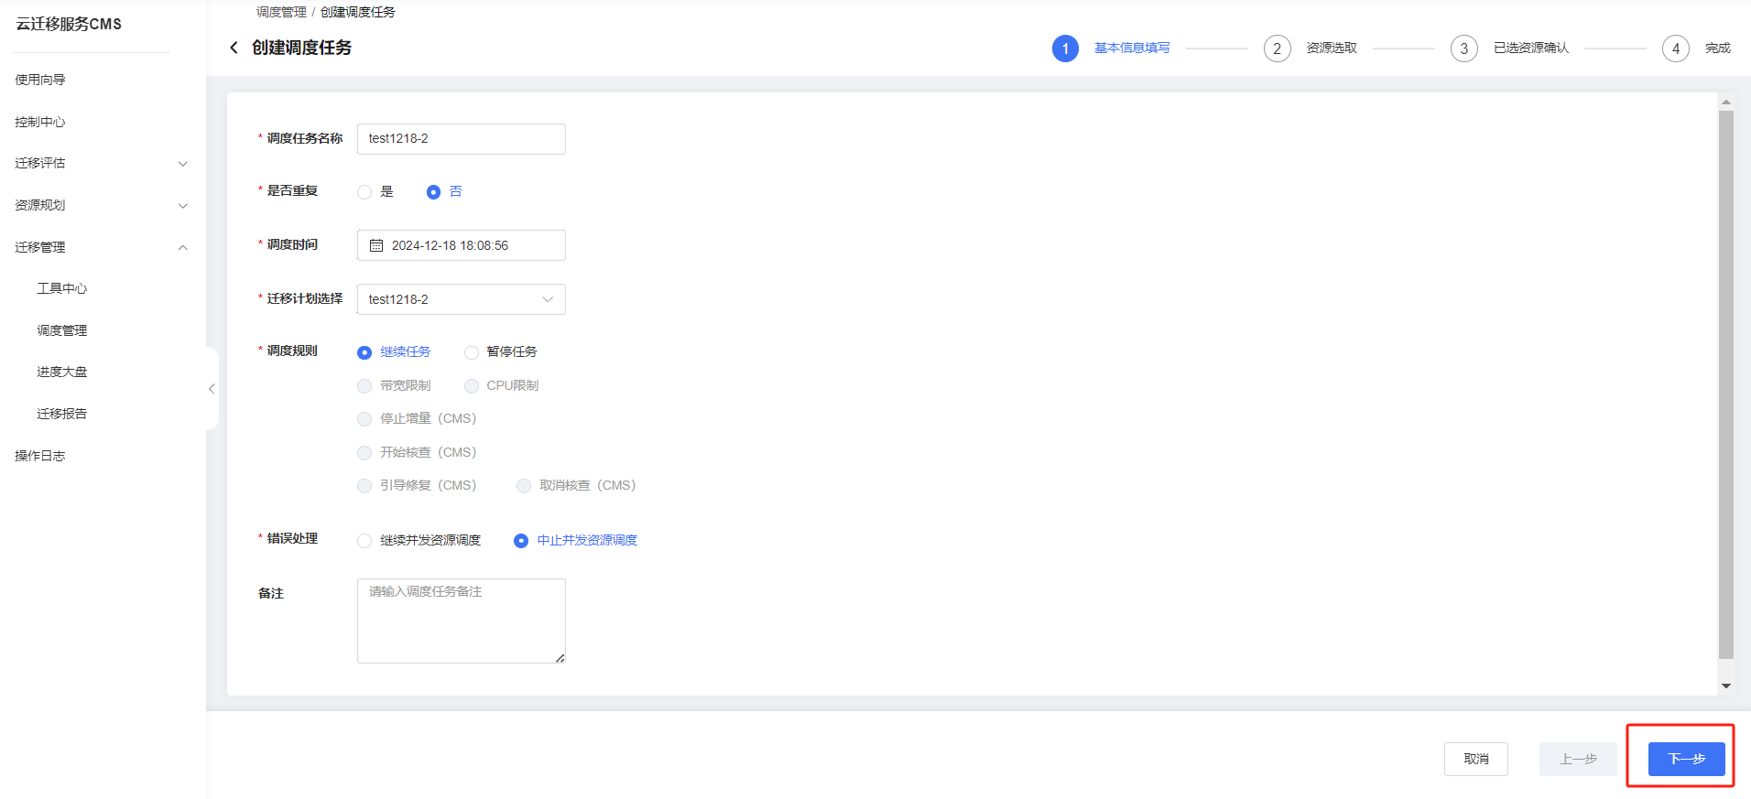Click step 3 circle 已选资源确认

(x=1463, y=49)
